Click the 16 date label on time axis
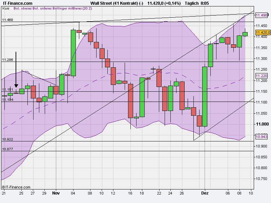Screen dimensions: 271x203 tap(130, 193)
